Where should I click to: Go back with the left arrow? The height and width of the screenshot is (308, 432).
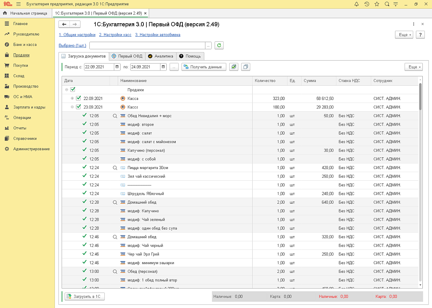tap(64, 24)
